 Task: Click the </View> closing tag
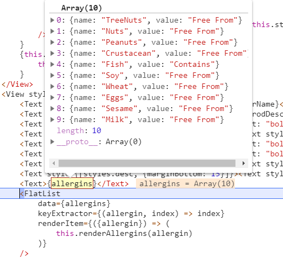[x=17, y=85]
